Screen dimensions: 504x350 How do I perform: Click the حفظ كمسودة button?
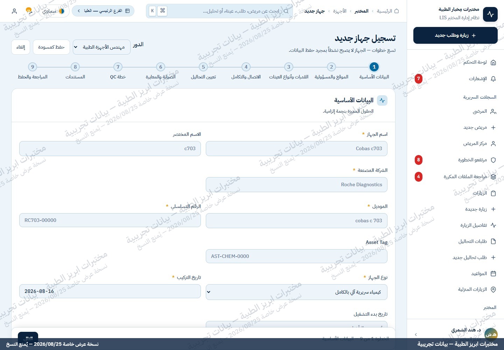pyautogui.click(x=51, y=47)
